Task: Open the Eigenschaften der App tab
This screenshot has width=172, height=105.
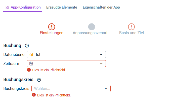Action: tap(101, 7)
